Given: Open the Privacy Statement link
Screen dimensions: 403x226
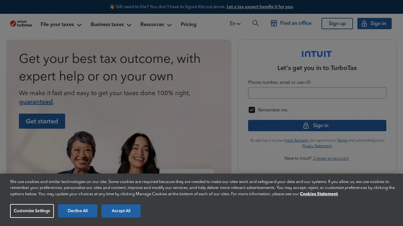Looking at the screenshot, I should click(317, 146).
